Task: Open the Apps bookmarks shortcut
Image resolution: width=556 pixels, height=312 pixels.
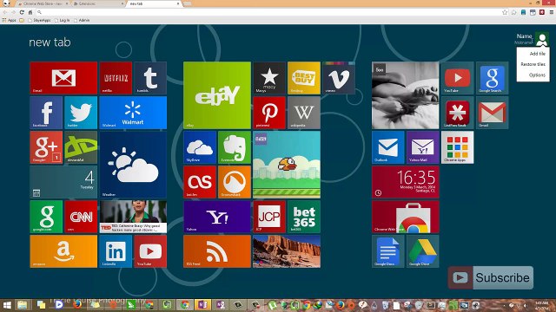Action: click(x=10, y=20)
